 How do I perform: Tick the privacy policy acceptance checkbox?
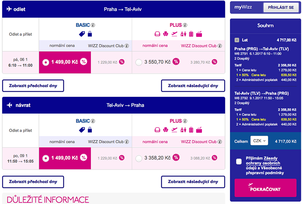[239, 161]
